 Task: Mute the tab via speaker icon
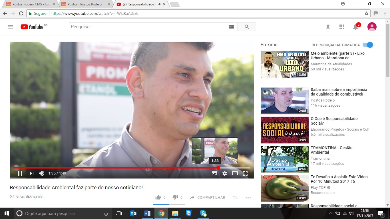159,4
